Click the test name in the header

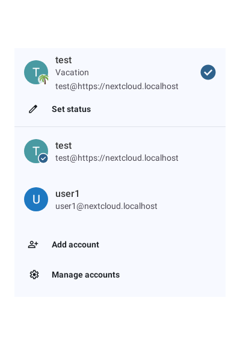(x=64, y=60)
